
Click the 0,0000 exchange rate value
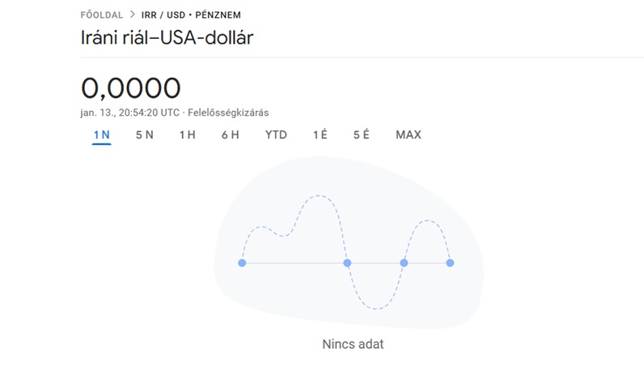[x=131, y=87]
